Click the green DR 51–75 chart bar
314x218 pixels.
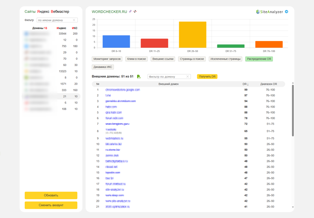pyautogui.click(x=231, y=46)
